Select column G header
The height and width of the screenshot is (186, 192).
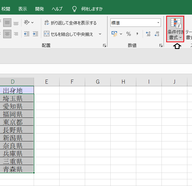pyautogui.click(x=98, y=82)
